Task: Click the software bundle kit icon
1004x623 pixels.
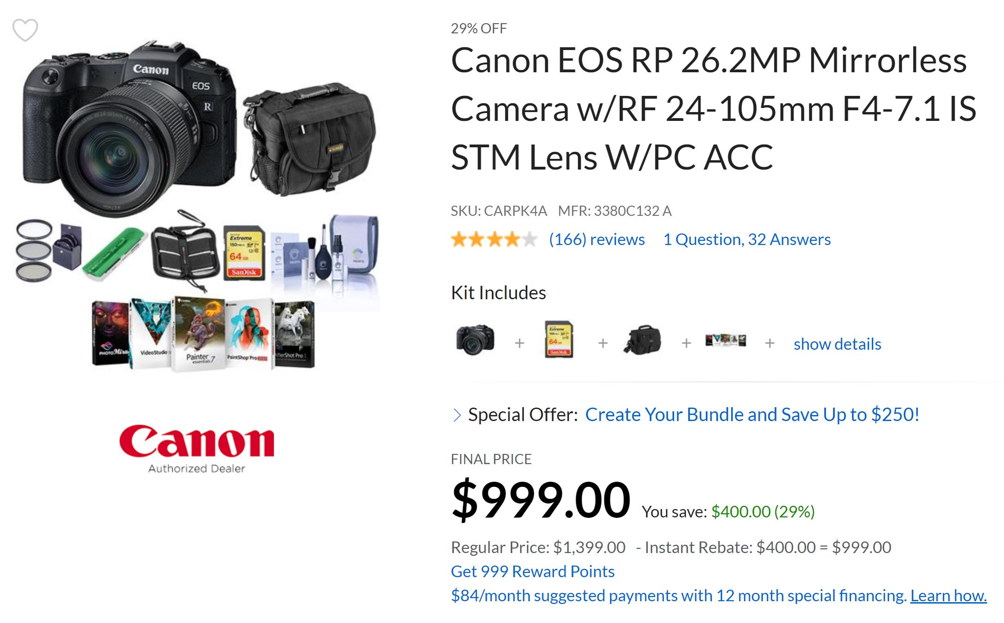Action: [x=725, y=340]
